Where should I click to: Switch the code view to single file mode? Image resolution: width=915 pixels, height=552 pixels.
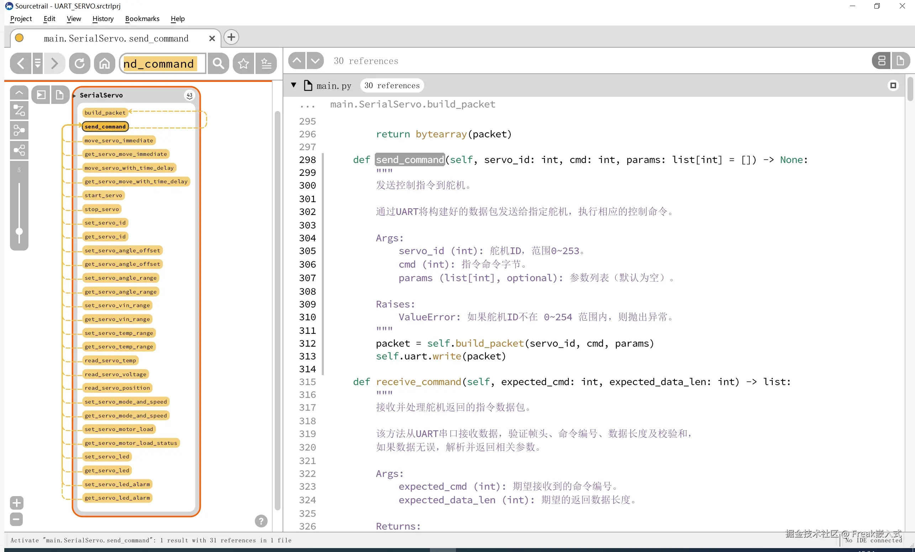tap(900, 61)
